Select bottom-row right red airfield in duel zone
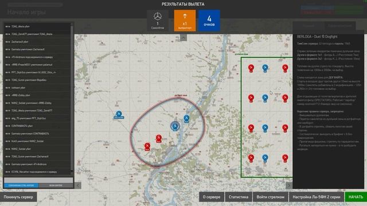Screen dimensions: 367x206 [x=285, y=159]
